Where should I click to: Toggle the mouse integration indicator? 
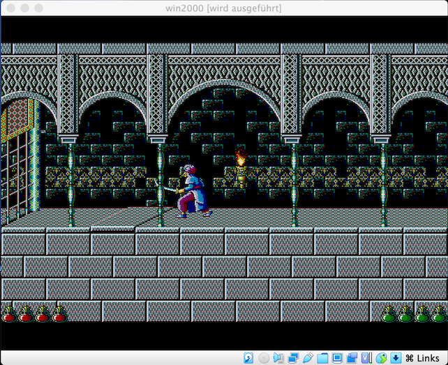381,358
